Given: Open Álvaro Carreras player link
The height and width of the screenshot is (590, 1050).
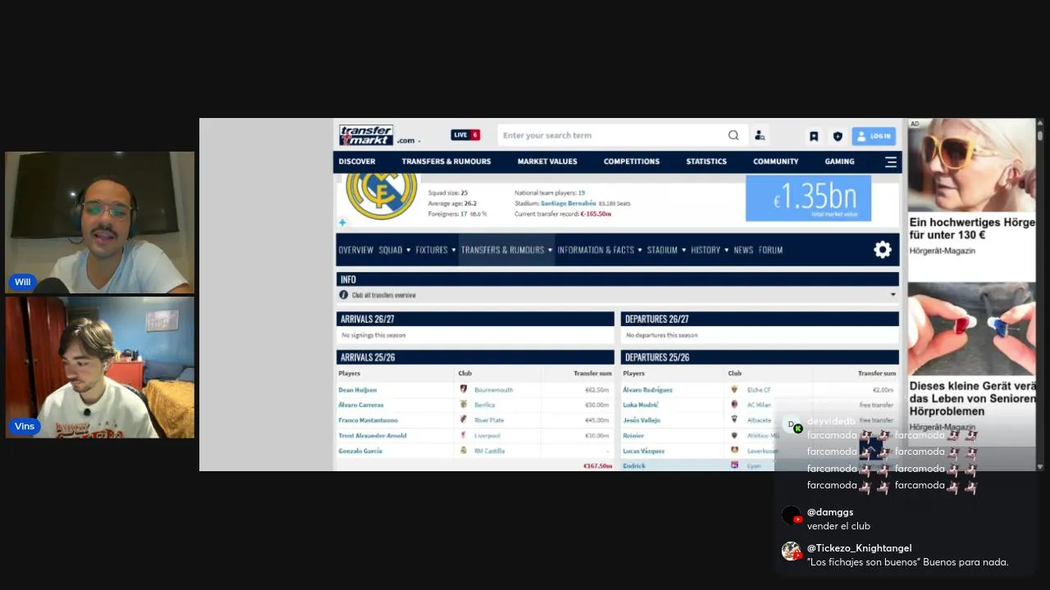Looking at the screenshot, I should [x=361, y=405].
